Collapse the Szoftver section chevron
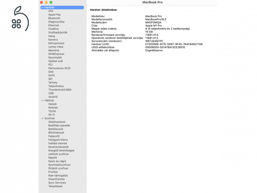 43,118
